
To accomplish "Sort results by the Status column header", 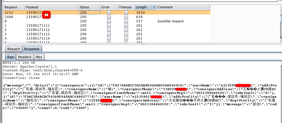I will [x=90, y=7].
